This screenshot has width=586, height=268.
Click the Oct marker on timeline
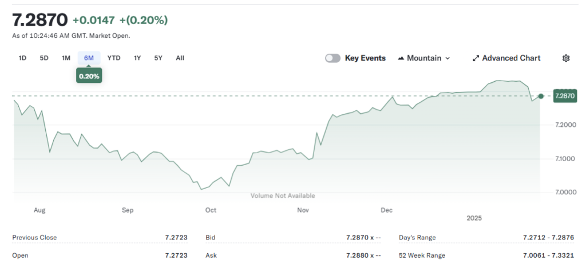click(x=211, y=210)
